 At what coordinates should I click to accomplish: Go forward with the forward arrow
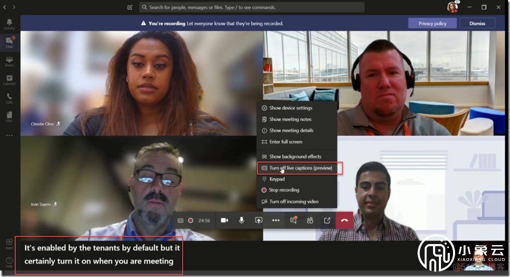point(14,7)
